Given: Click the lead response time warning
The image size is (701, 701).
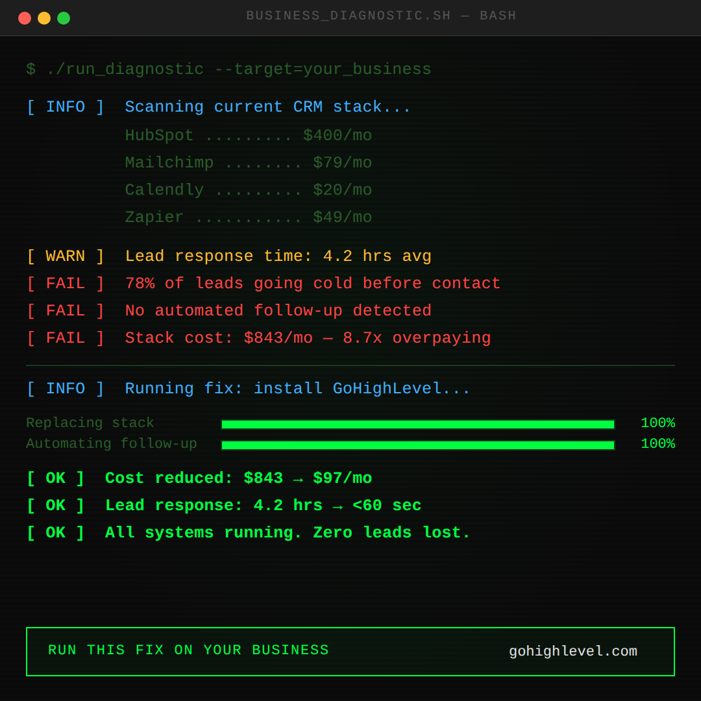Looking at the screenshot, I should pyautogui.click(x=229, y=256).
